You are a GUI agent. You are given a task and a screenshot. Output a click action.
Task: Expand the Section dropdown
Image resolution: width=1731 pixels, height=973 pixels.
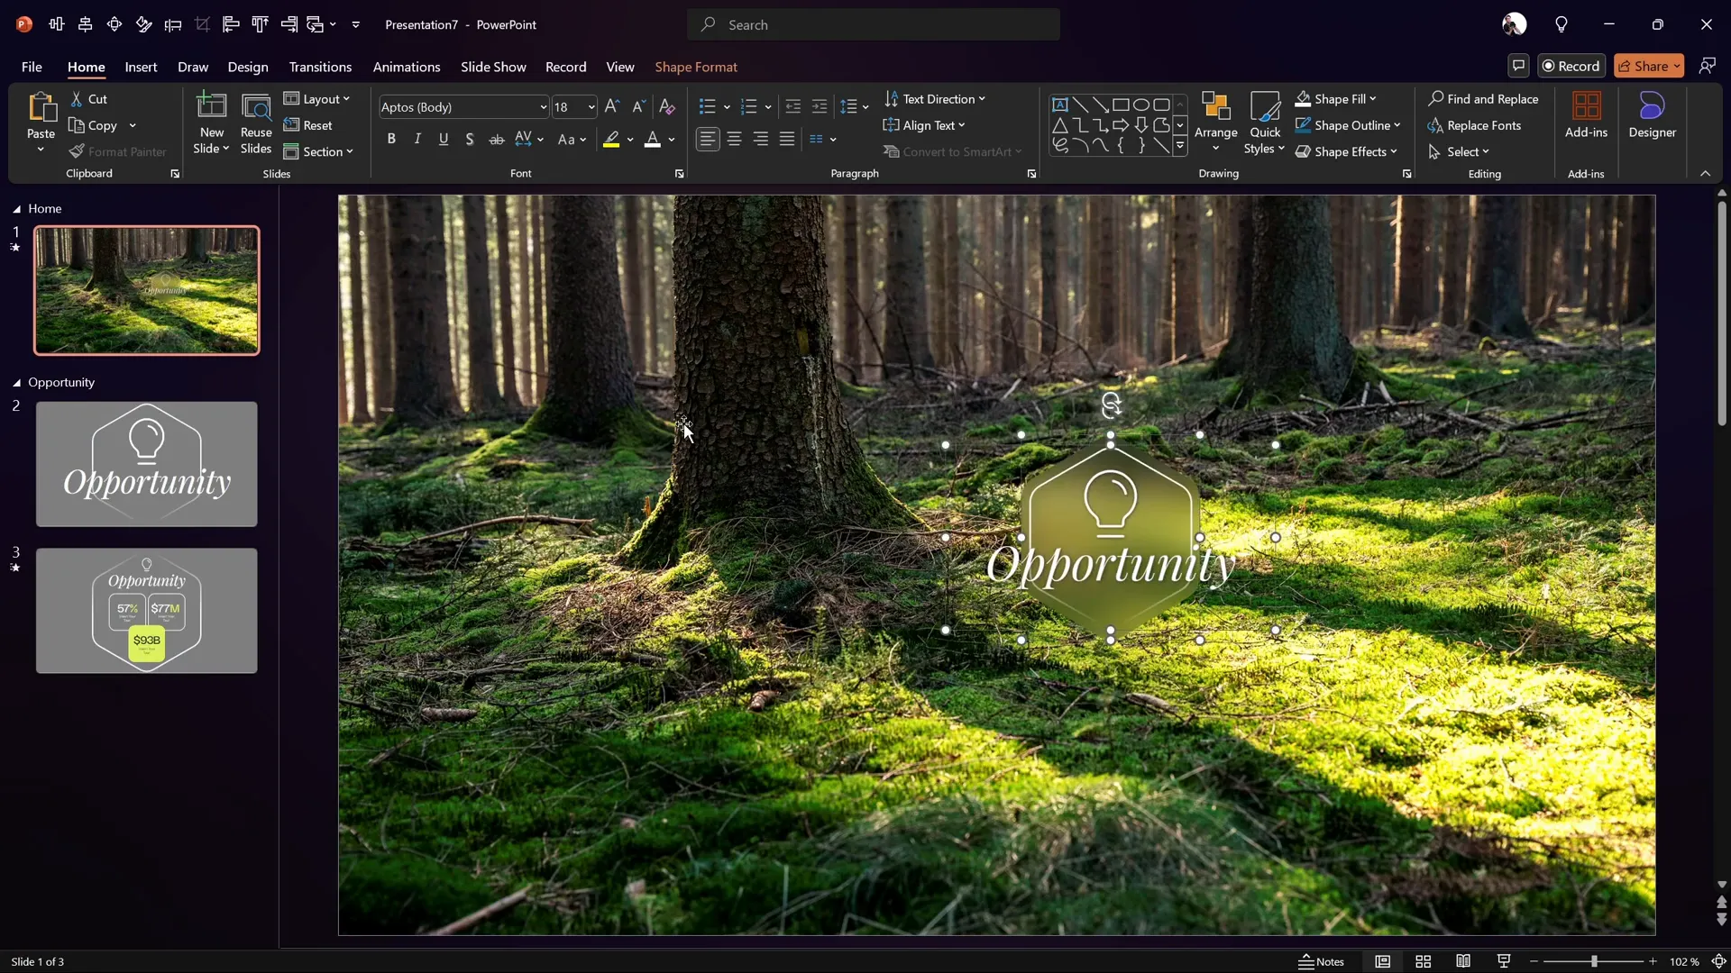tap(319, 151)
